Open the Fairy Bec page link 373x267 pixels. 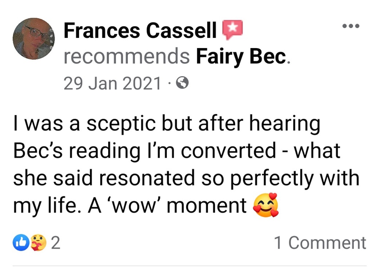[x=241, y=57]
